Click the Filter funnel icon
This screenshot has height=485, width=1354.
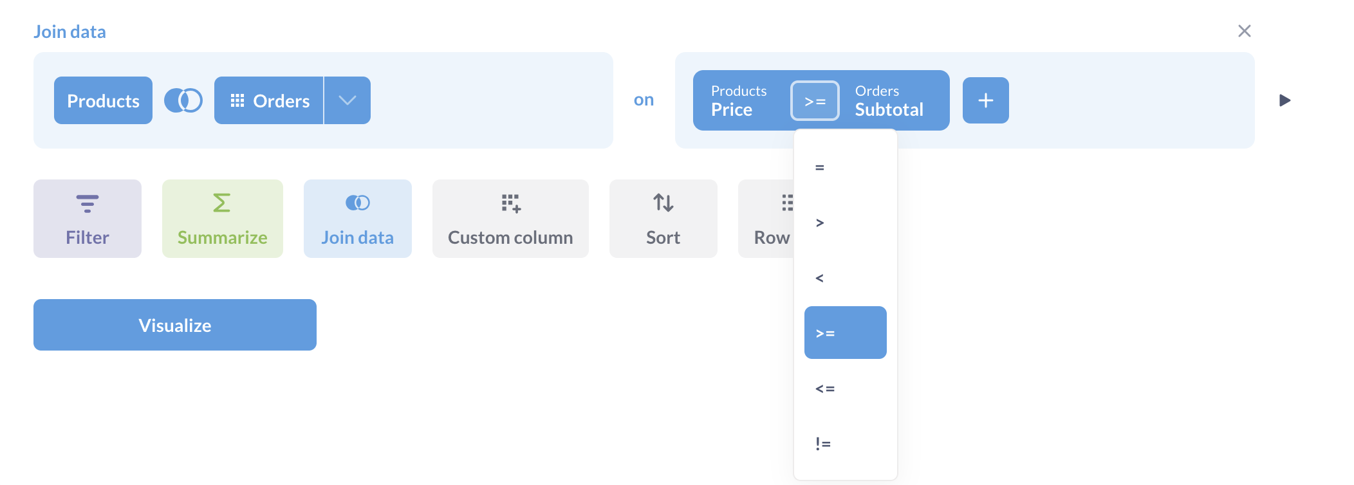88,203
